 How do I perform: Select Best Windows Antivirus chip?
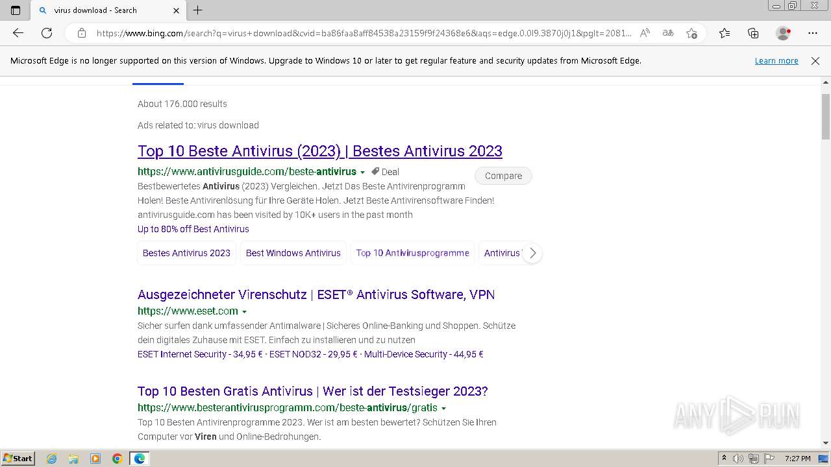(x=293, y=253)
